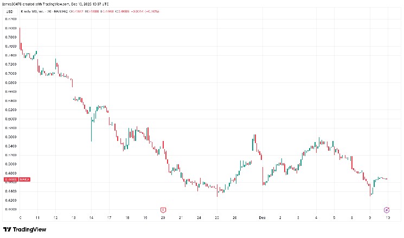Click the 25 date label
Screen dimensions: 404x238
[x=217, y=217]
